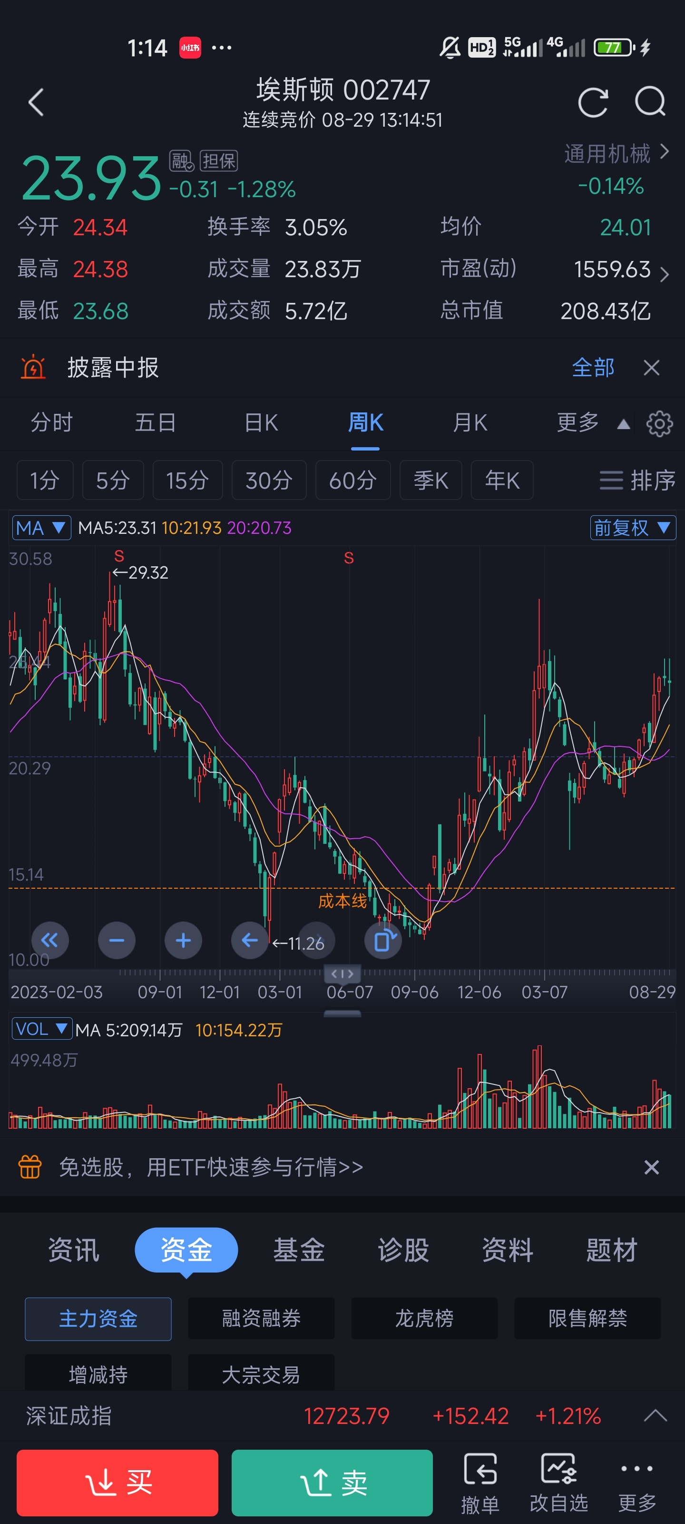
Task: Open the 大宗交易 section
Action: coord(261,1374)
